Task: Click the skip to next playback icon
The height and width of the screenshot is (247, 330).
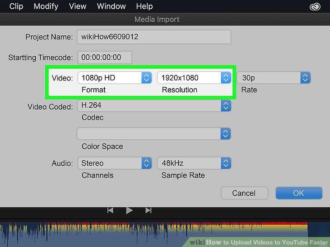Action: tap(148, 210)
